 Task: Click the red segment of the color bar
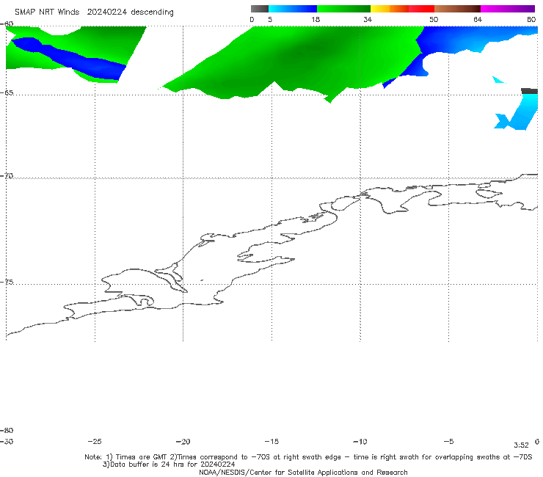point(421,9)
